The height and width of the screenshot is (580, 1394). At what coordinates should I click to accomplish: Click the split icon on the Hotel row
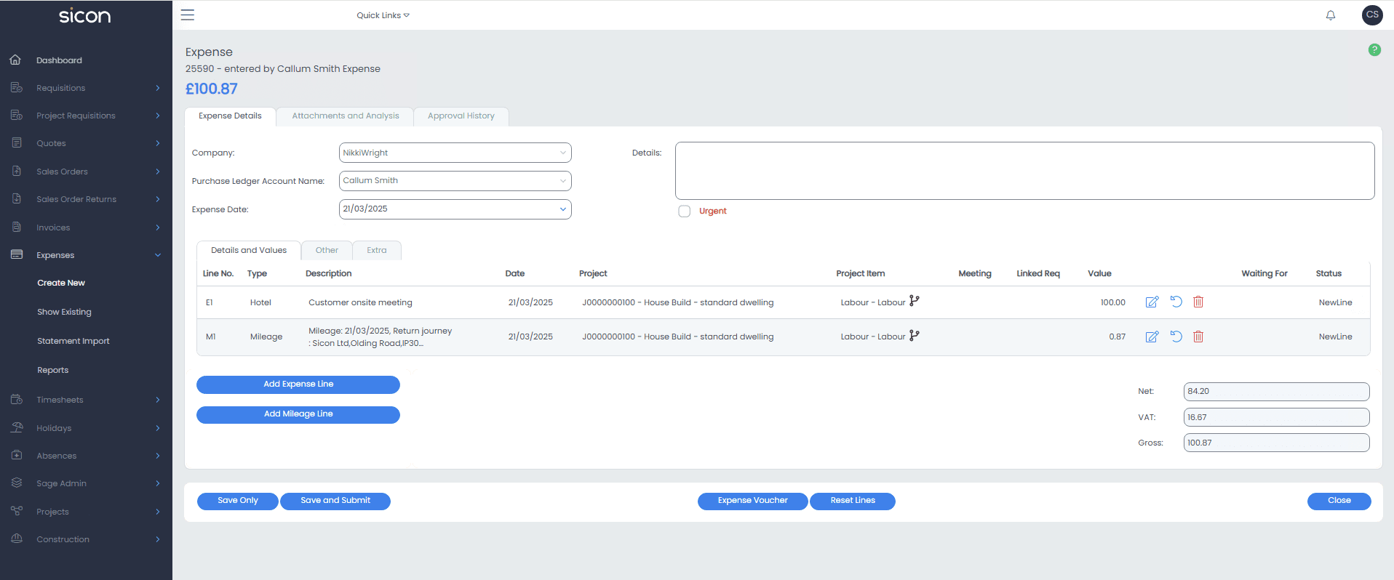(x=915, y=301)
